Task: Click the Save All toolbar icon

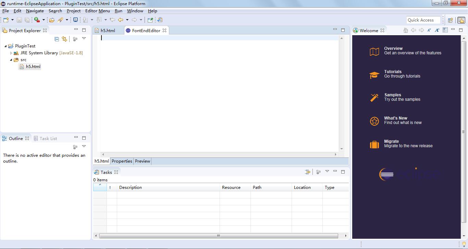Action: [x=27, y=20]
